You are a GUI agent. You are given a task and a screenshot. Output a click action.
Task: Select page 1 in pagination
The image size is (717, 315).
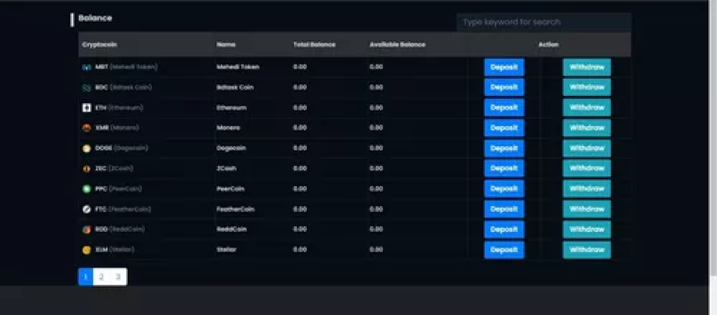point(86,277)
